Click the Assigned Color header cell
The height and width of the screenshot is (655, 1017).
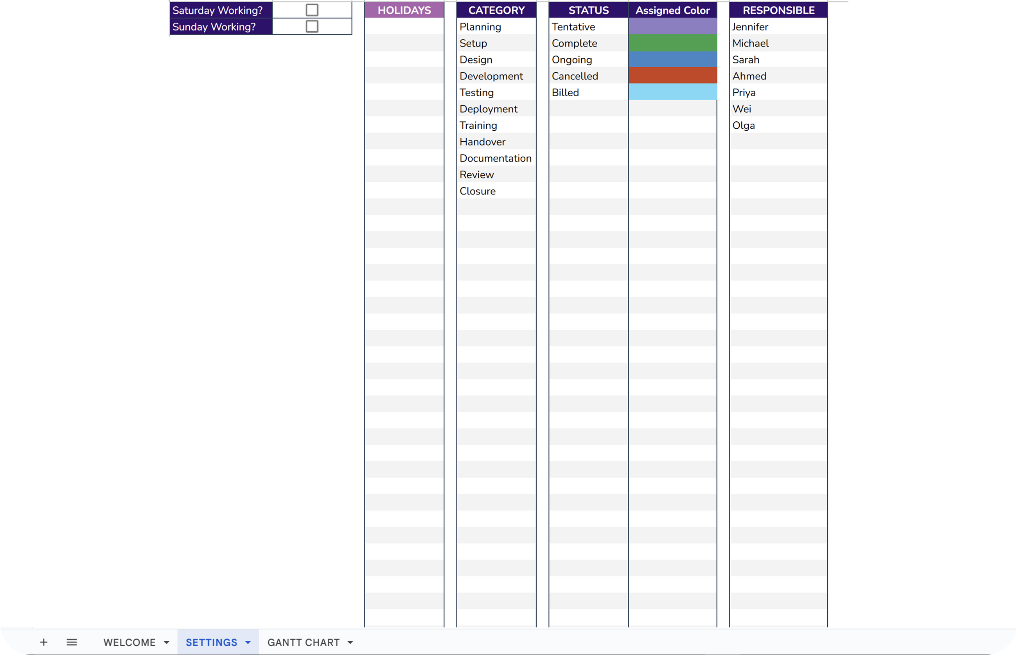672,10
